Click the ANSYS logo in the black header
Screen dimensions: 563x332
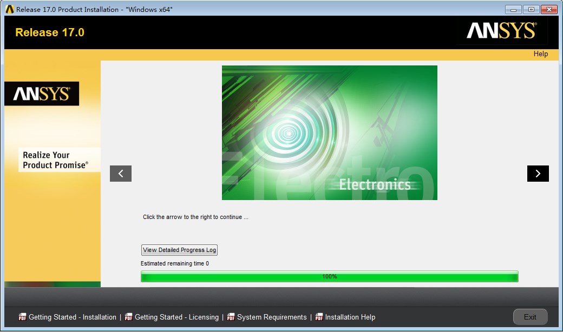pos(501,31)
